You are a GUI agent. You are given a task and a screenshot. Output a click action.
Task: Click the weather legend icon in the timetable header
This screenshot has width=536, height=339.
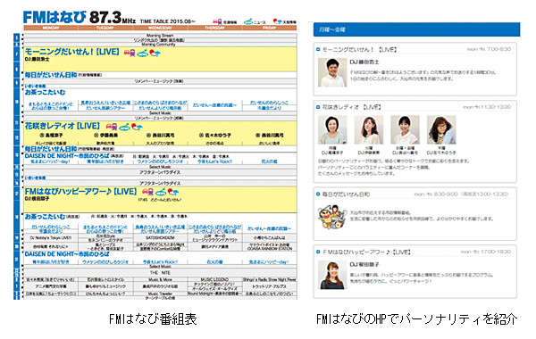[x=278, y=21]
